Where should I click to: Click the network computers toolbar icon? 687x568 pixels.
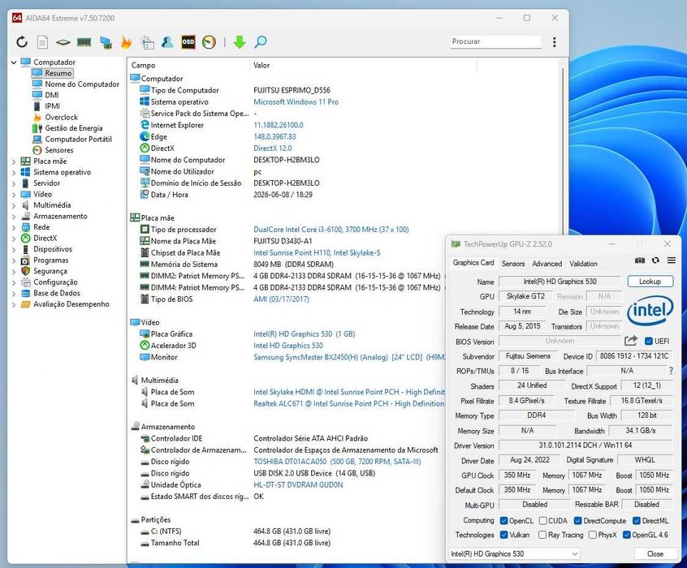click(x=106, y=42)
